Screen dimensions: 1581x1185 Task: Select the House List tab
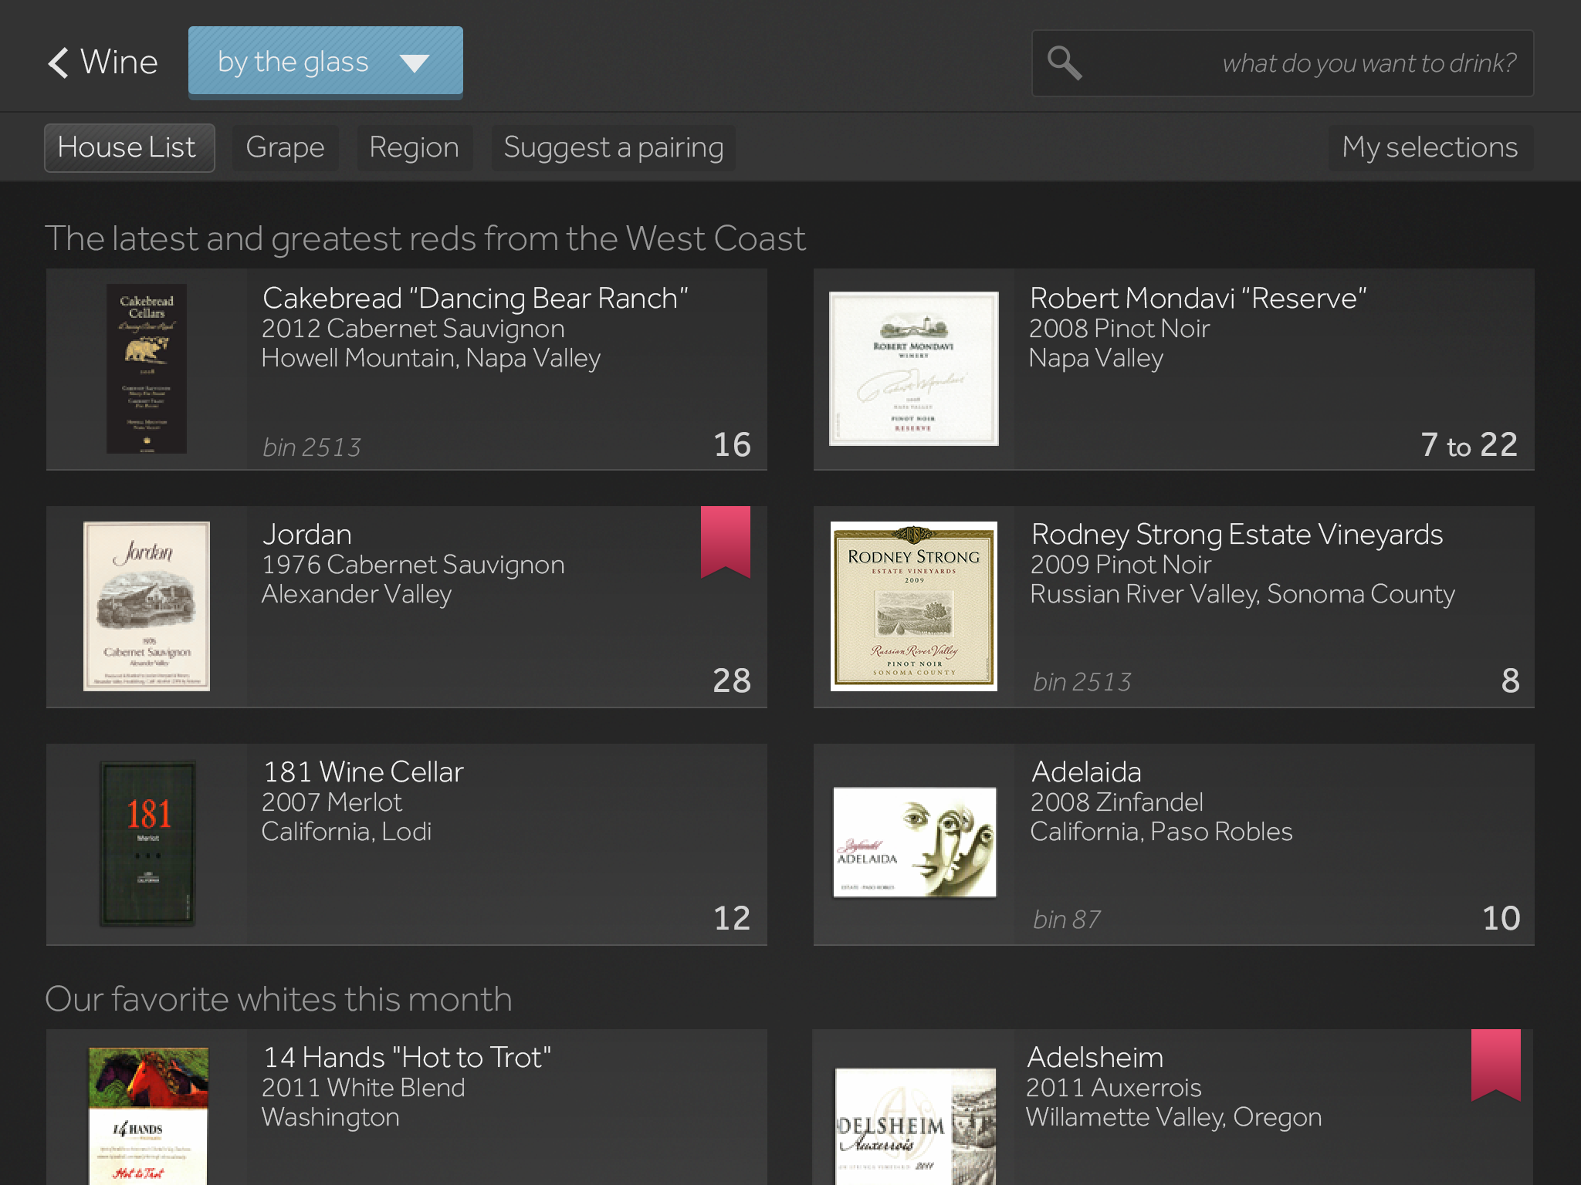coord(129,147)
